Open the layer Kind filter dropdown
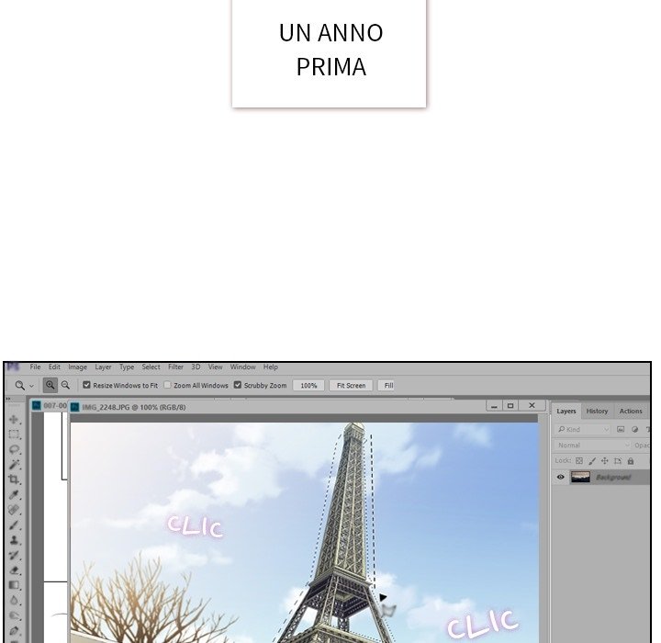The height and width of the screenshot is (643, 661). pyautogui.click(x=584, y=429)
